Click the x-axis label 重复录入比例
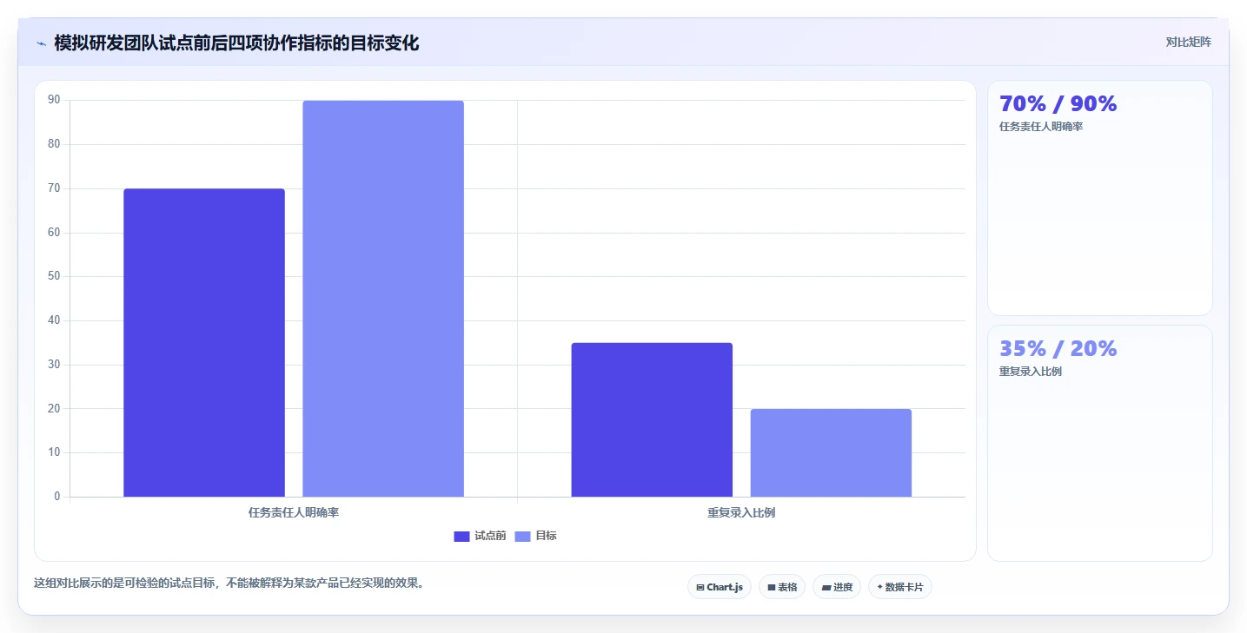The width and height of the screenshot is (1247, 633). 741,513
